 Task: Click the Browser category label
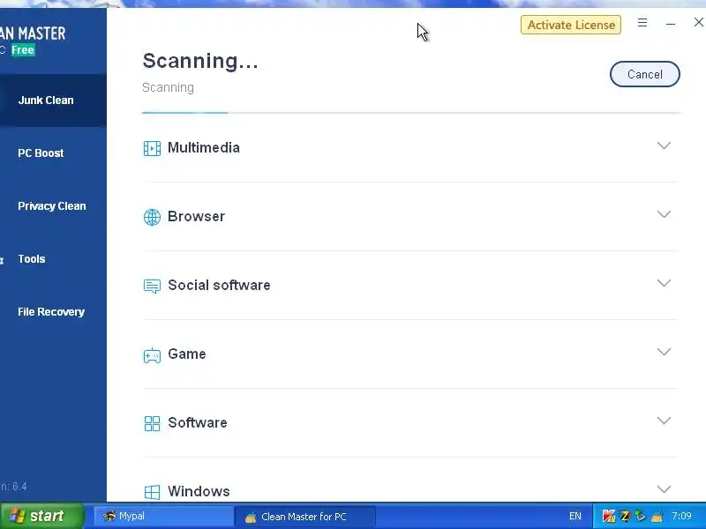(196, 216)
